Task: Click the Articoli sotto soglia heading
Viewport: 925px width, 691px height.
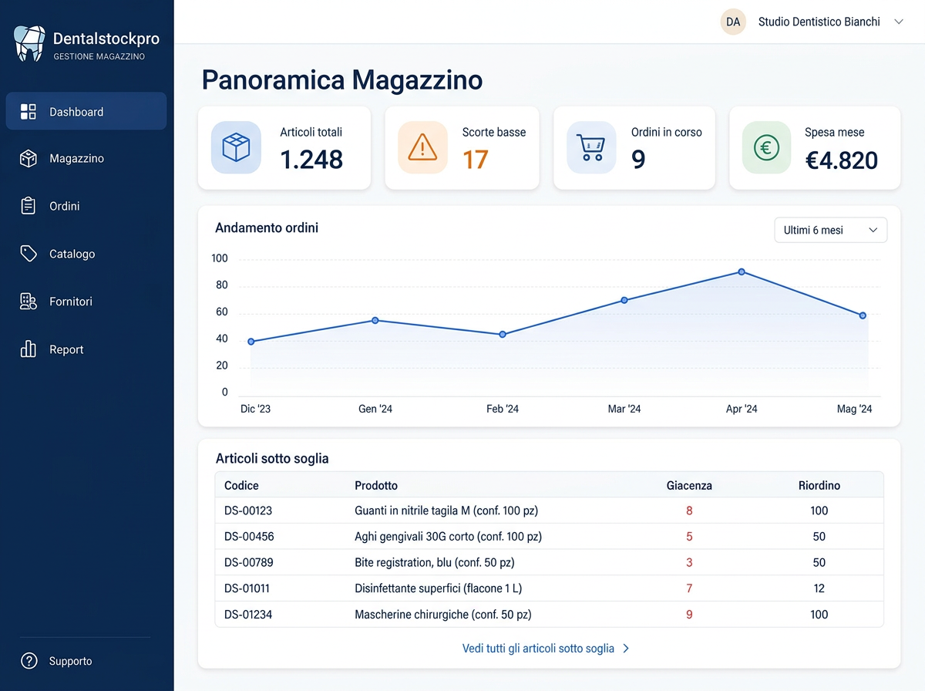Action: click(x=272, y=458)
